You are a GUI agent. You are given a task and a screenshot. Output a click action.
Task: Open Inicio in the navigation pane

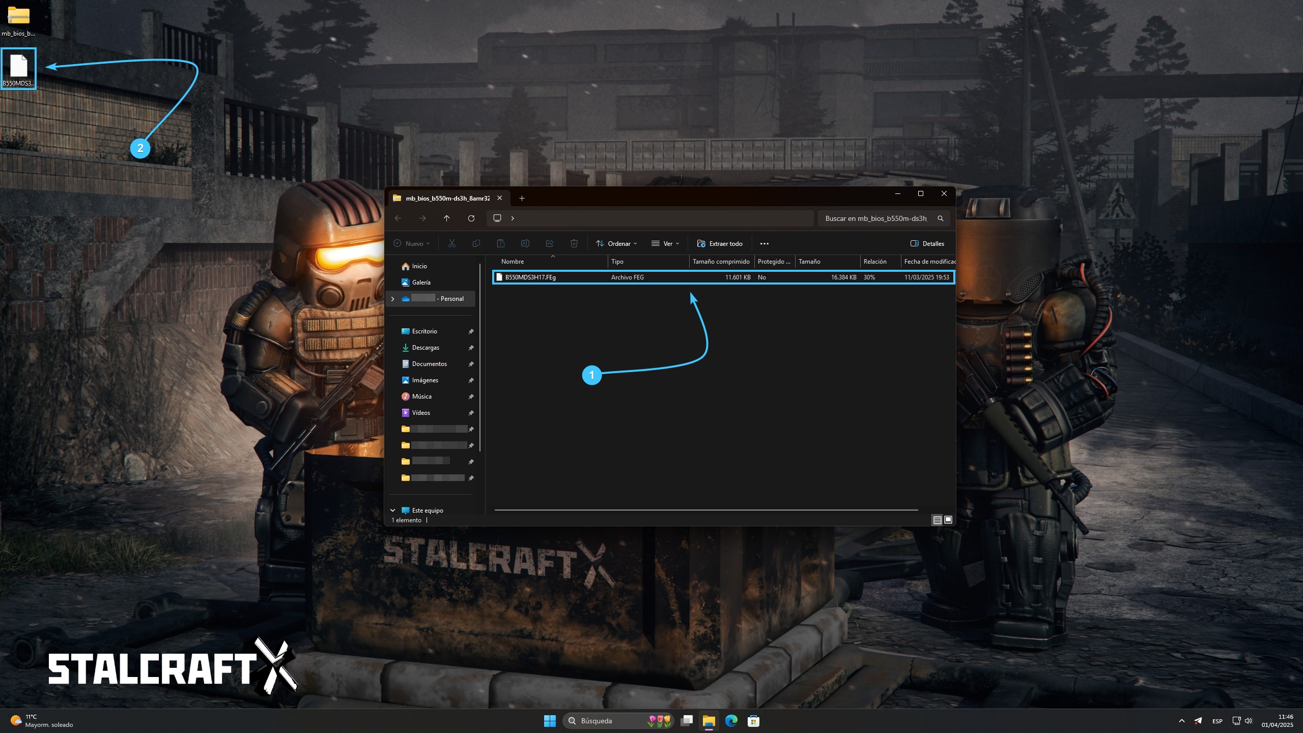(419, 266)
